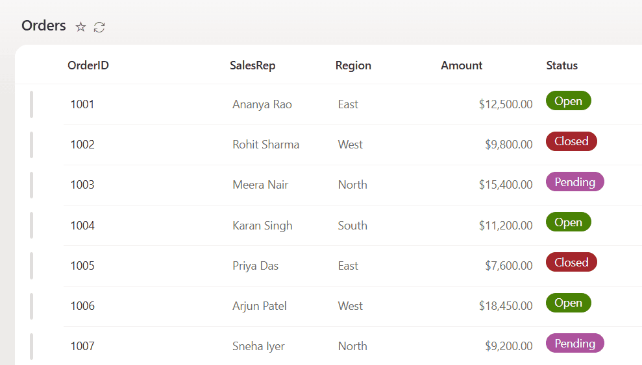Favorite the Orders list with star icon

pyautogui.click(x=80, y=27)
